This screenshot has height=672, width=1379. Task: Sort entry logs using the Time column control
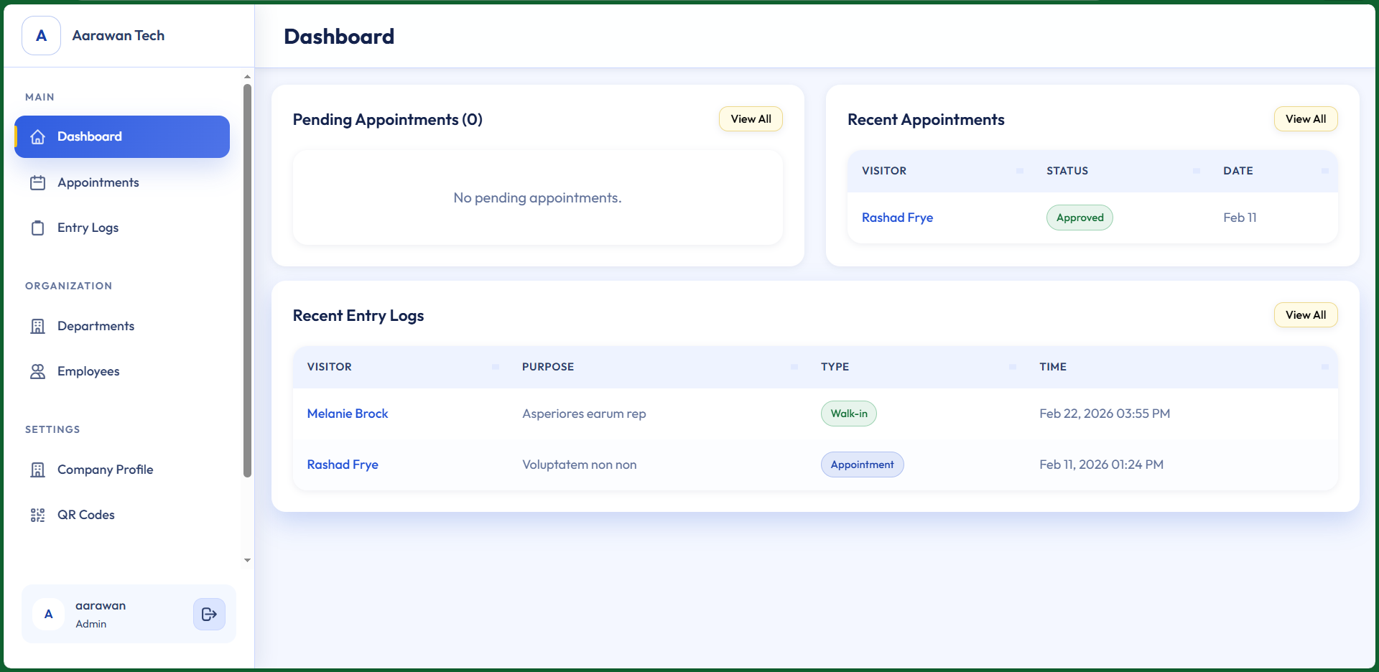[x=1324, y=367]
